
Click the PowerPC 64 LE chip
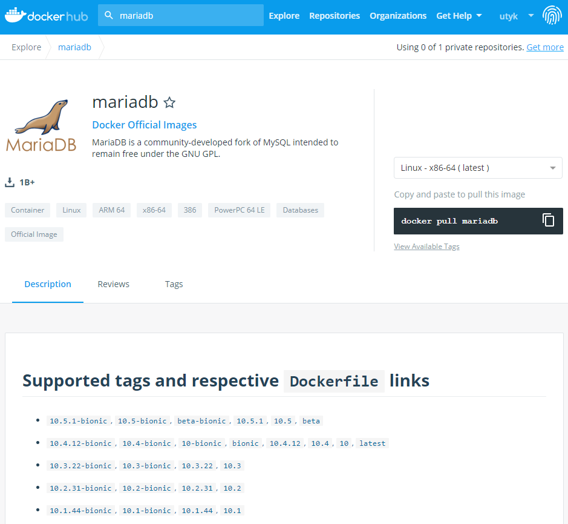(x=239, y=210)
